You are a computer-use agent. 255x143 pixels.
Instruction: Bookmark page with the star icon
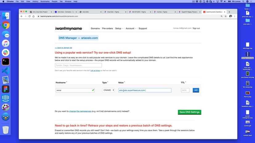coord(226,16)
